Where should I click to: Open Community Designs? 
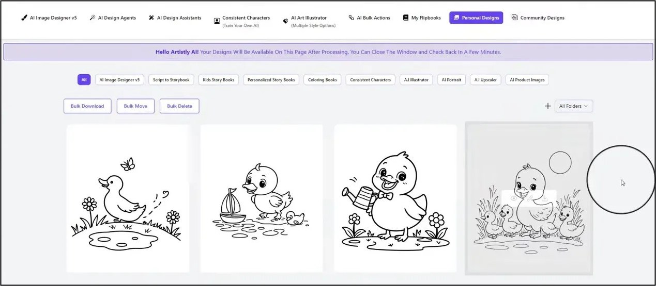coord(538,18)
